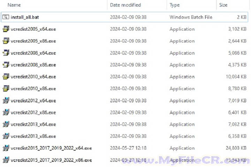Click the 2024-05-27 12:18 date of x64 2015-2022
251x167 pixels.
coord(128,148)
